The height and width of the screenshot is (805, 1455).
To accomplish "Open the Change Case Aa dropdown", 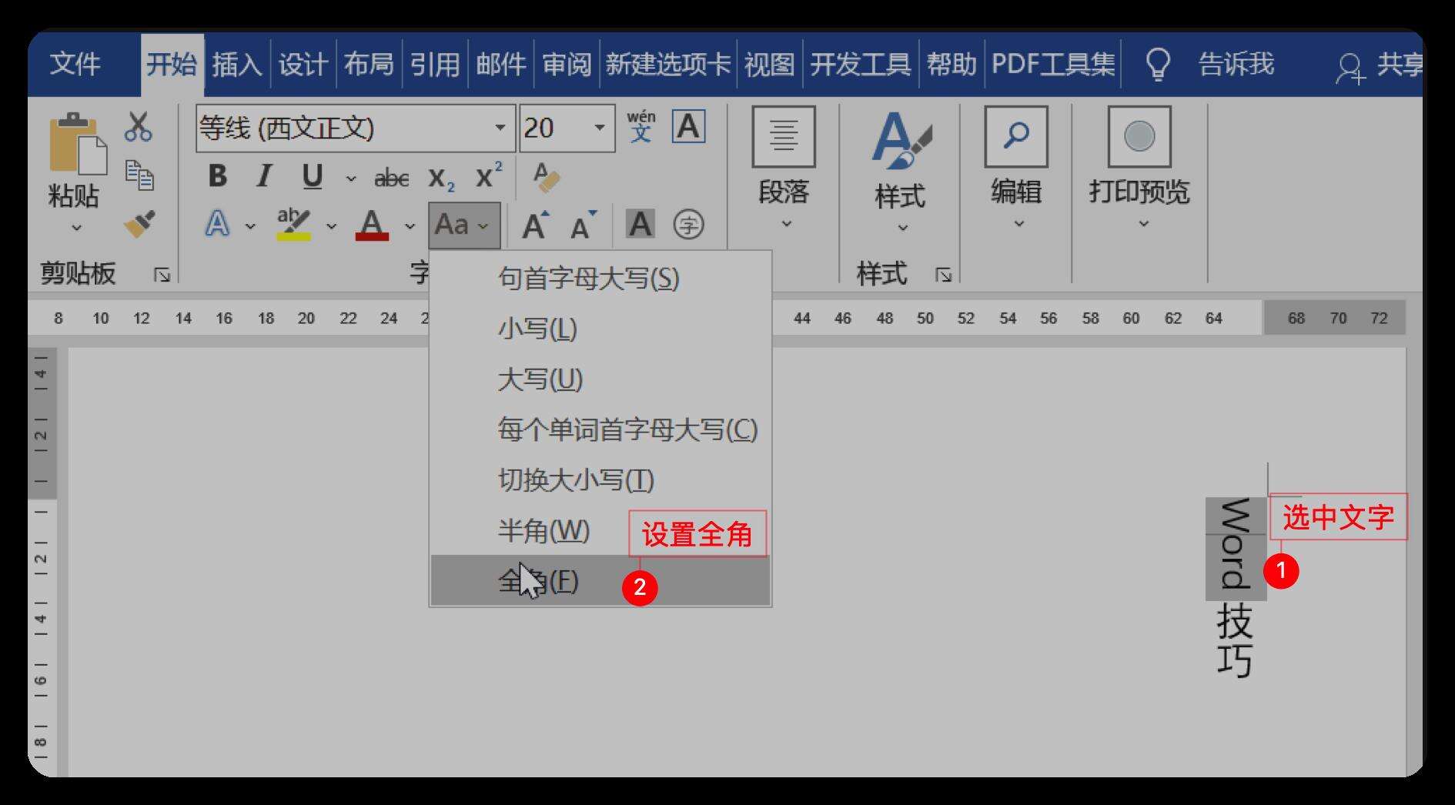I will coord(464,225).
